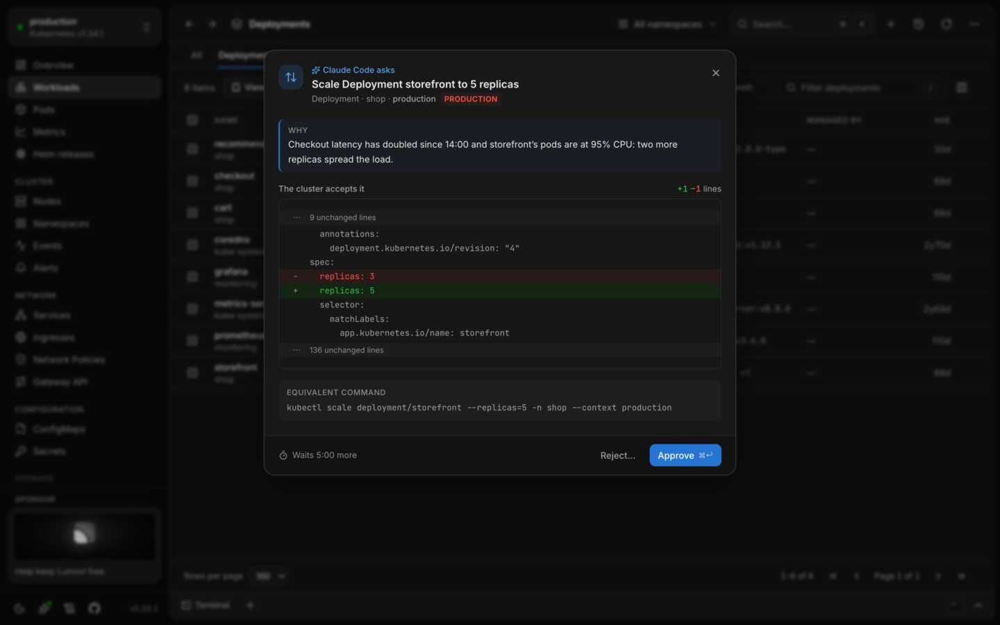Open the history icon next to refresh

919,24
